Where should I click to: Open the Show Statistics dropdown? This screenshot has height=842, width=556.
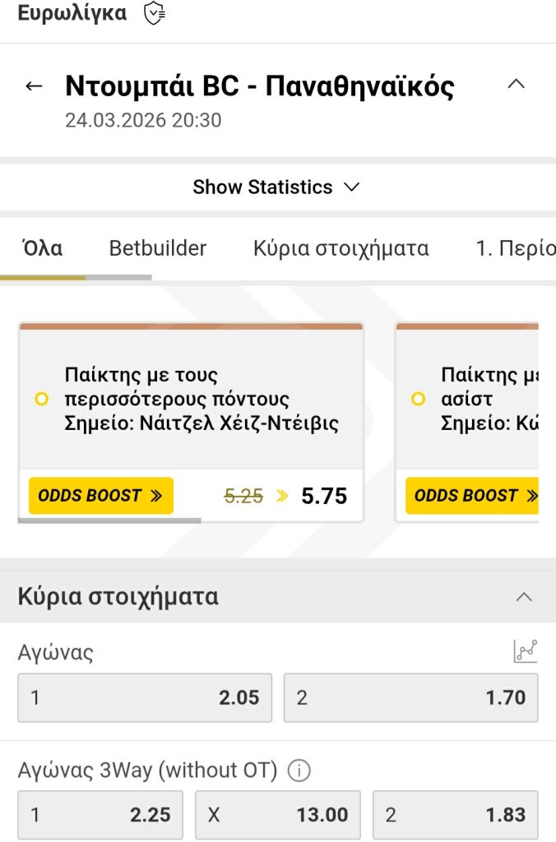[278, 187]
